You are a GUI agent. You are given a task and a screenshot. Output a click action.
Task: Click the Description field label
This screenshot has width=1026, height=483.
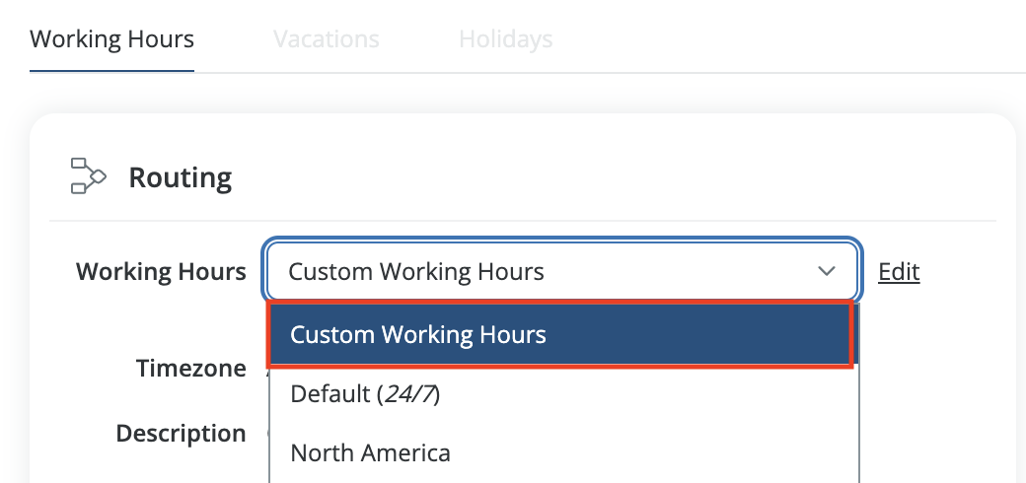pyautogui.click(x=181, y=434)
